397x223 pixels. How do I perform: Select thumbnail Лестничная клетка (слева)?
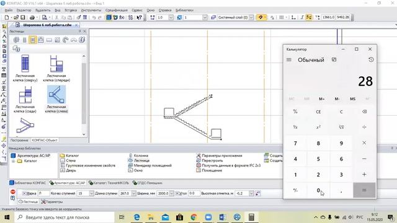[x=56, y=99]
